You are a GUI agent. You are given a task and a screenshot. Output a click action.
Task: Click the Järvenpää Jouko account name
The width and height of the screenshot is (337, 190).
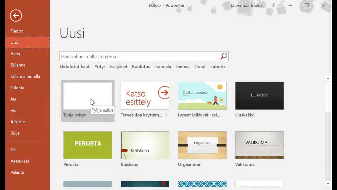tap(246, 5)
